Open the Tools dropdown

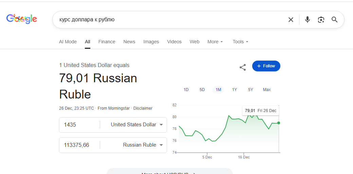(x=240, y=42)
